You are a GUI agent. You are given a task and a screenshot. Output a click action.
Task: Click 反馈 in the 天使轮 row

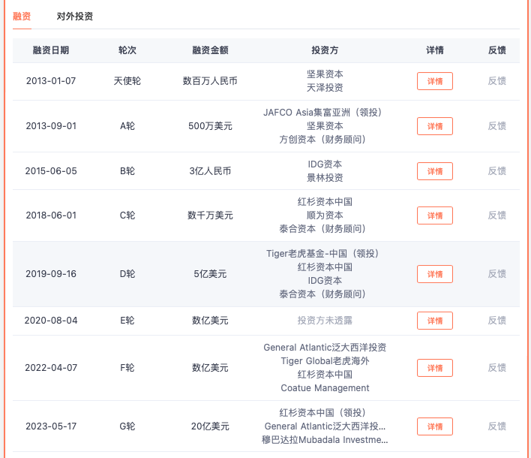[496, 81]
